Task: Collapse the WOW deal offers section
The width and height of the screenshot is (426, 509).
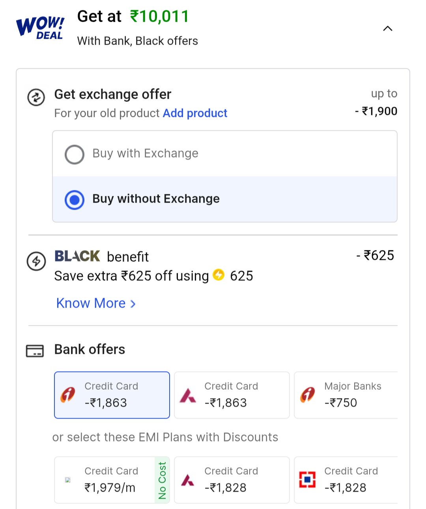Action: click(388, 28)
